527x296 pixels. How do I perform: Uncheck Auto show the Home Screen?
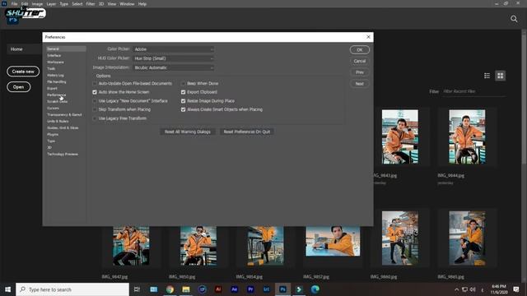pos(95,92)
